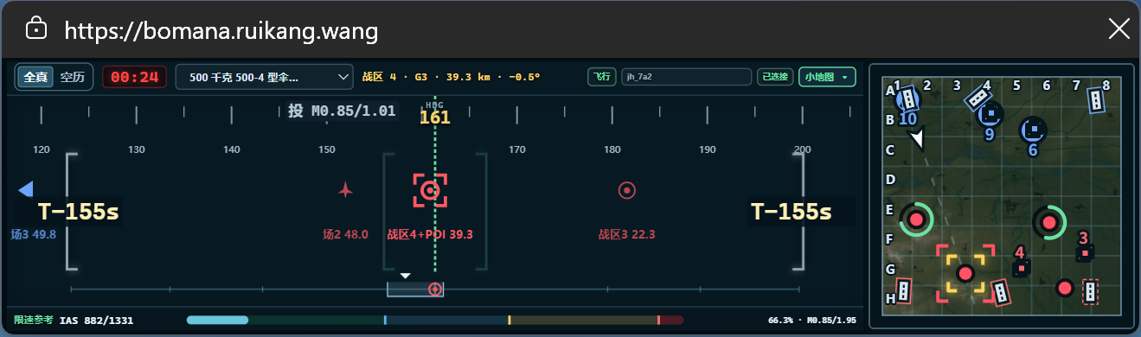Click the 战区 4 · G3 · 39.3 km info

pyautogui.click(x=451, y=77)
